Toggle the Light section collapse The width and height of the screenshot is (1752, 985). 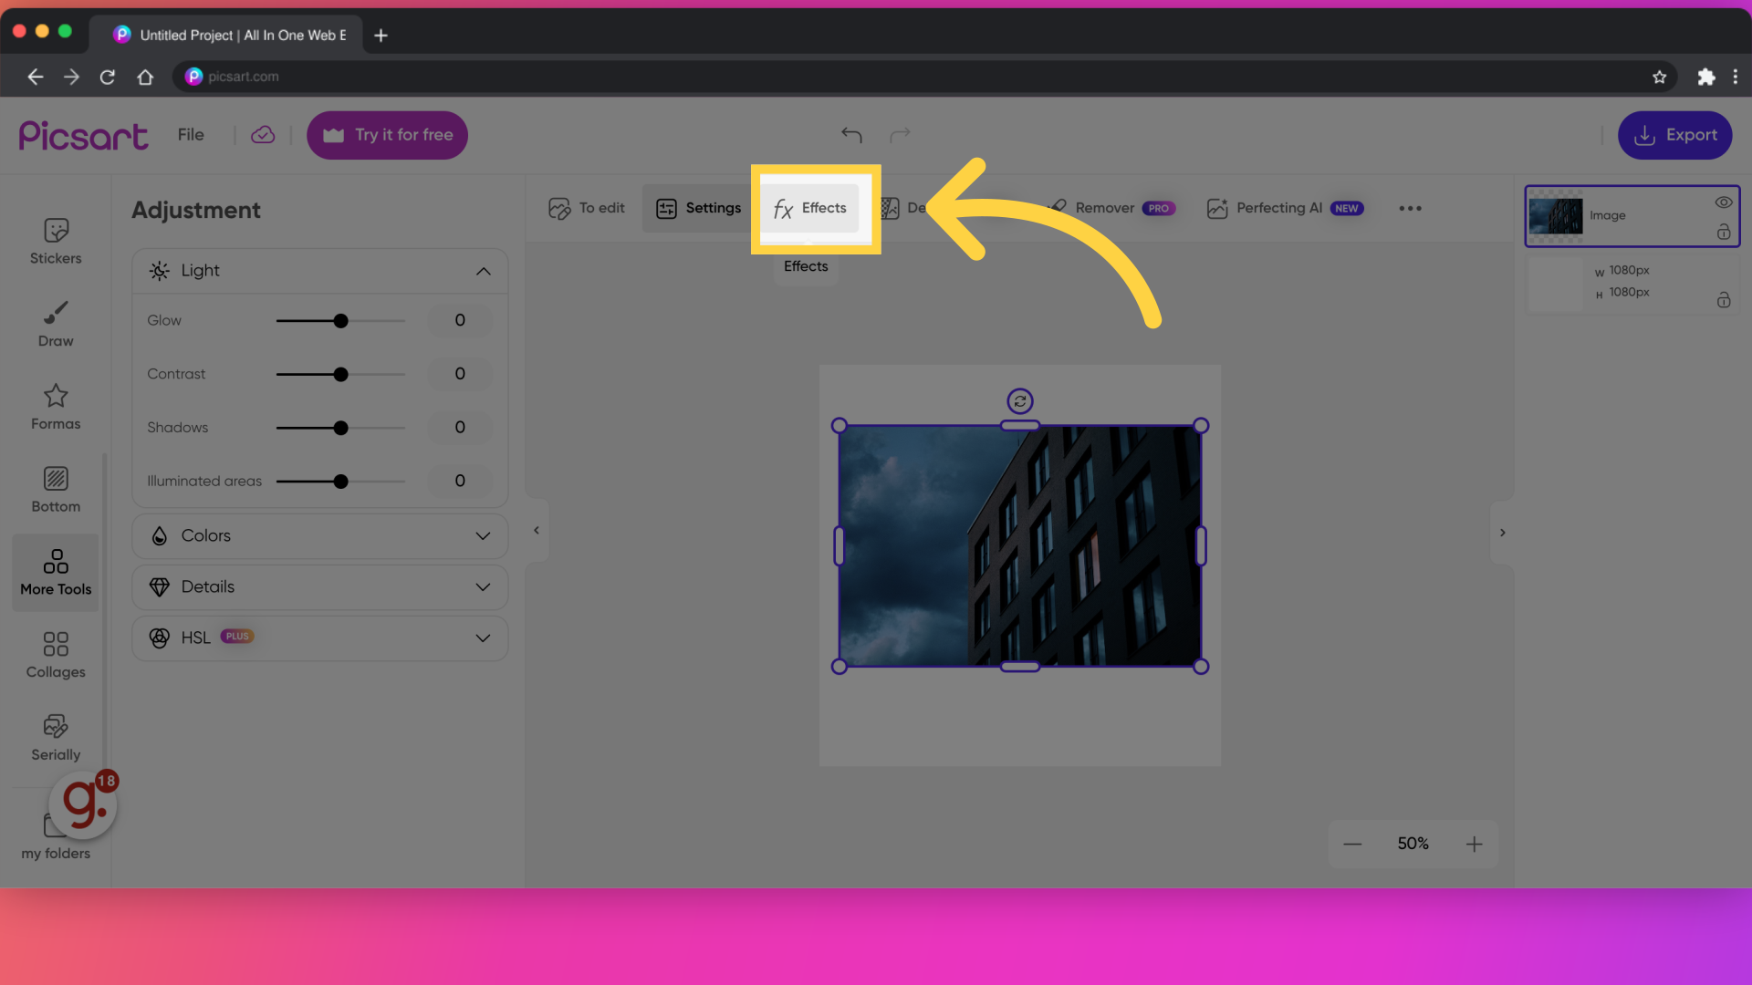click(x=484, y=271)
